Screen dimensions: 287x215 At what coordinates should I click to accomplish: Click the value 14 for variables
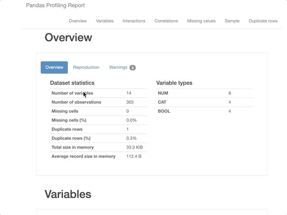pos(129,93)
